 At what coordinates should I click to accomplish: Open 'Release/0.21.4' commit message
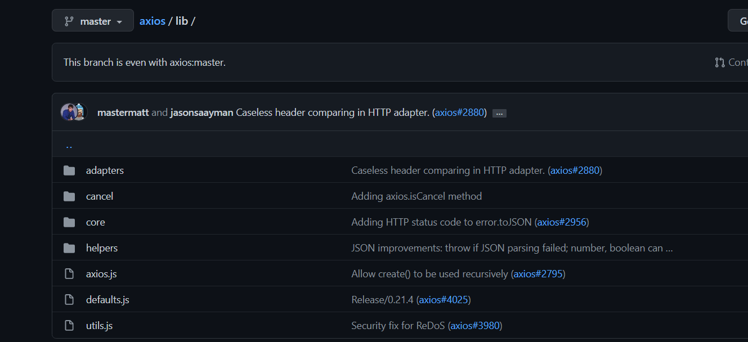tap(383, 300)
